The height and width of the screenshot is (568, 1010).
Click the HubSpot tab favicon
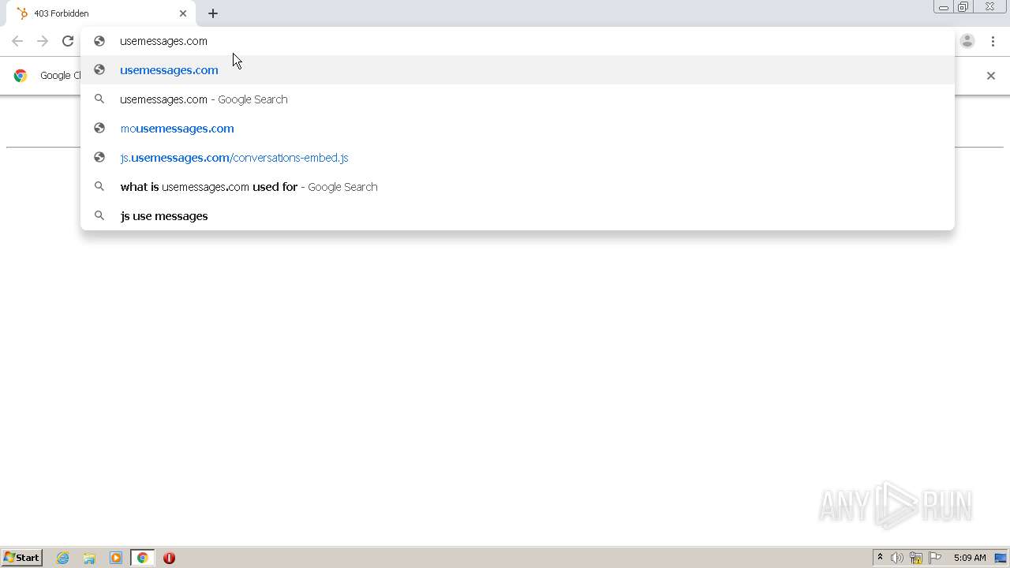22,13
